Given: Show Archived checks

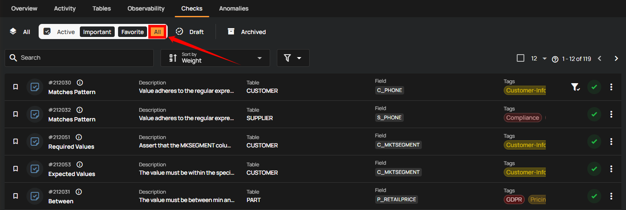Looking at the screenshot, I should click(x=247, y=32).
